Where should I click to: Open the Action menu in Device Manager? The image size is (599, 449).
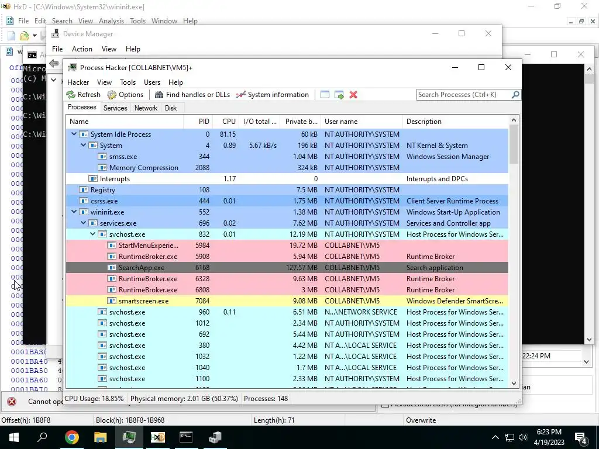click(x=82, y=49)
